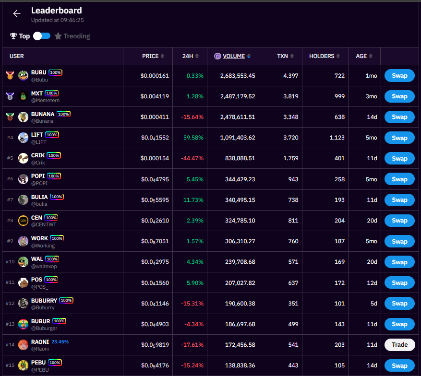Open RAONI avatar icon

coord(23,345)
